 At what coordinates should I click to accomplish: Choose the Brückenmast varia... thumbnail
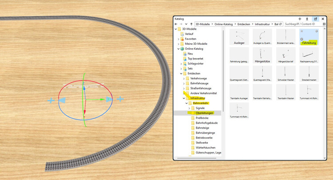[286, 37]
